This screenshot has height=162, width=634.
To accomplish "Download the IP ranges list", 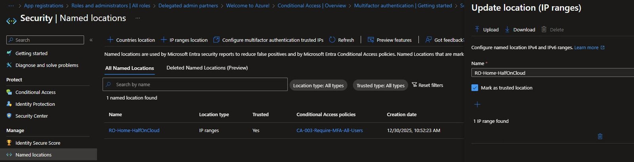I will click(520, 30).
